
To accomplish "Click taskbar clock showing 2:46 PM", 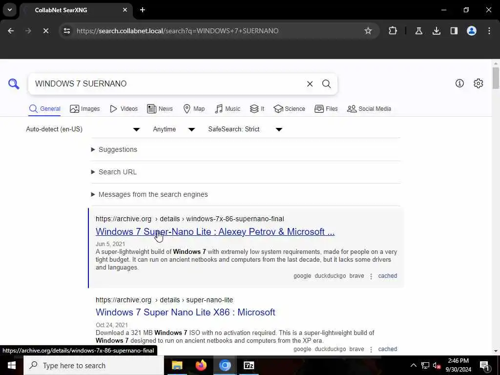I will (x=458, y=365).
